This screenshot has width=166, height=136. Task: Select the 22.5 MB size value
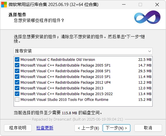[145, 60]
